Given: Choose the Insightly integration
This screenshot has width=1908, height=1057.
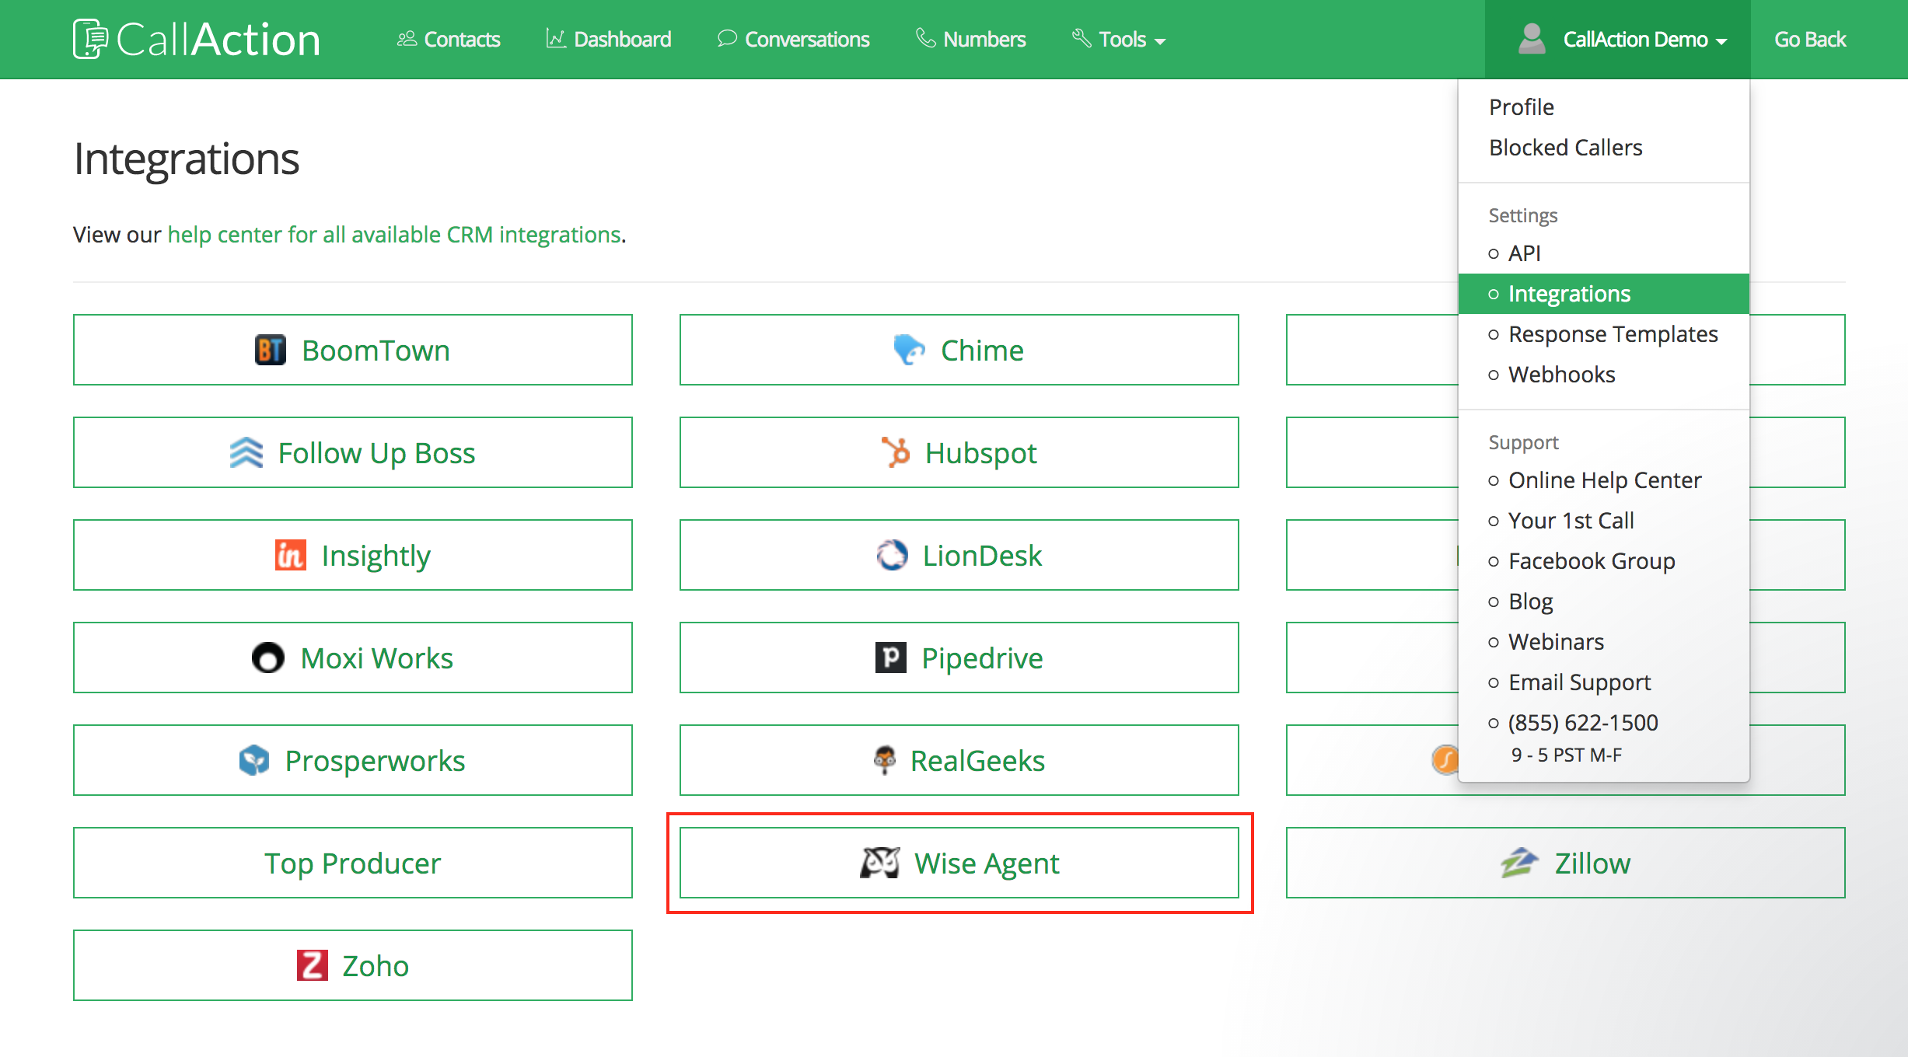Looking at the screenshot, I should click(x=353, y=555).
